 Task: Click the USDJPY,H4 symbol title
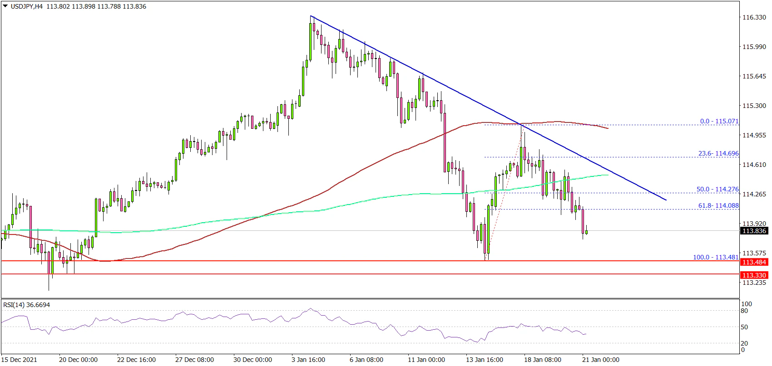(x=27, y=6)
